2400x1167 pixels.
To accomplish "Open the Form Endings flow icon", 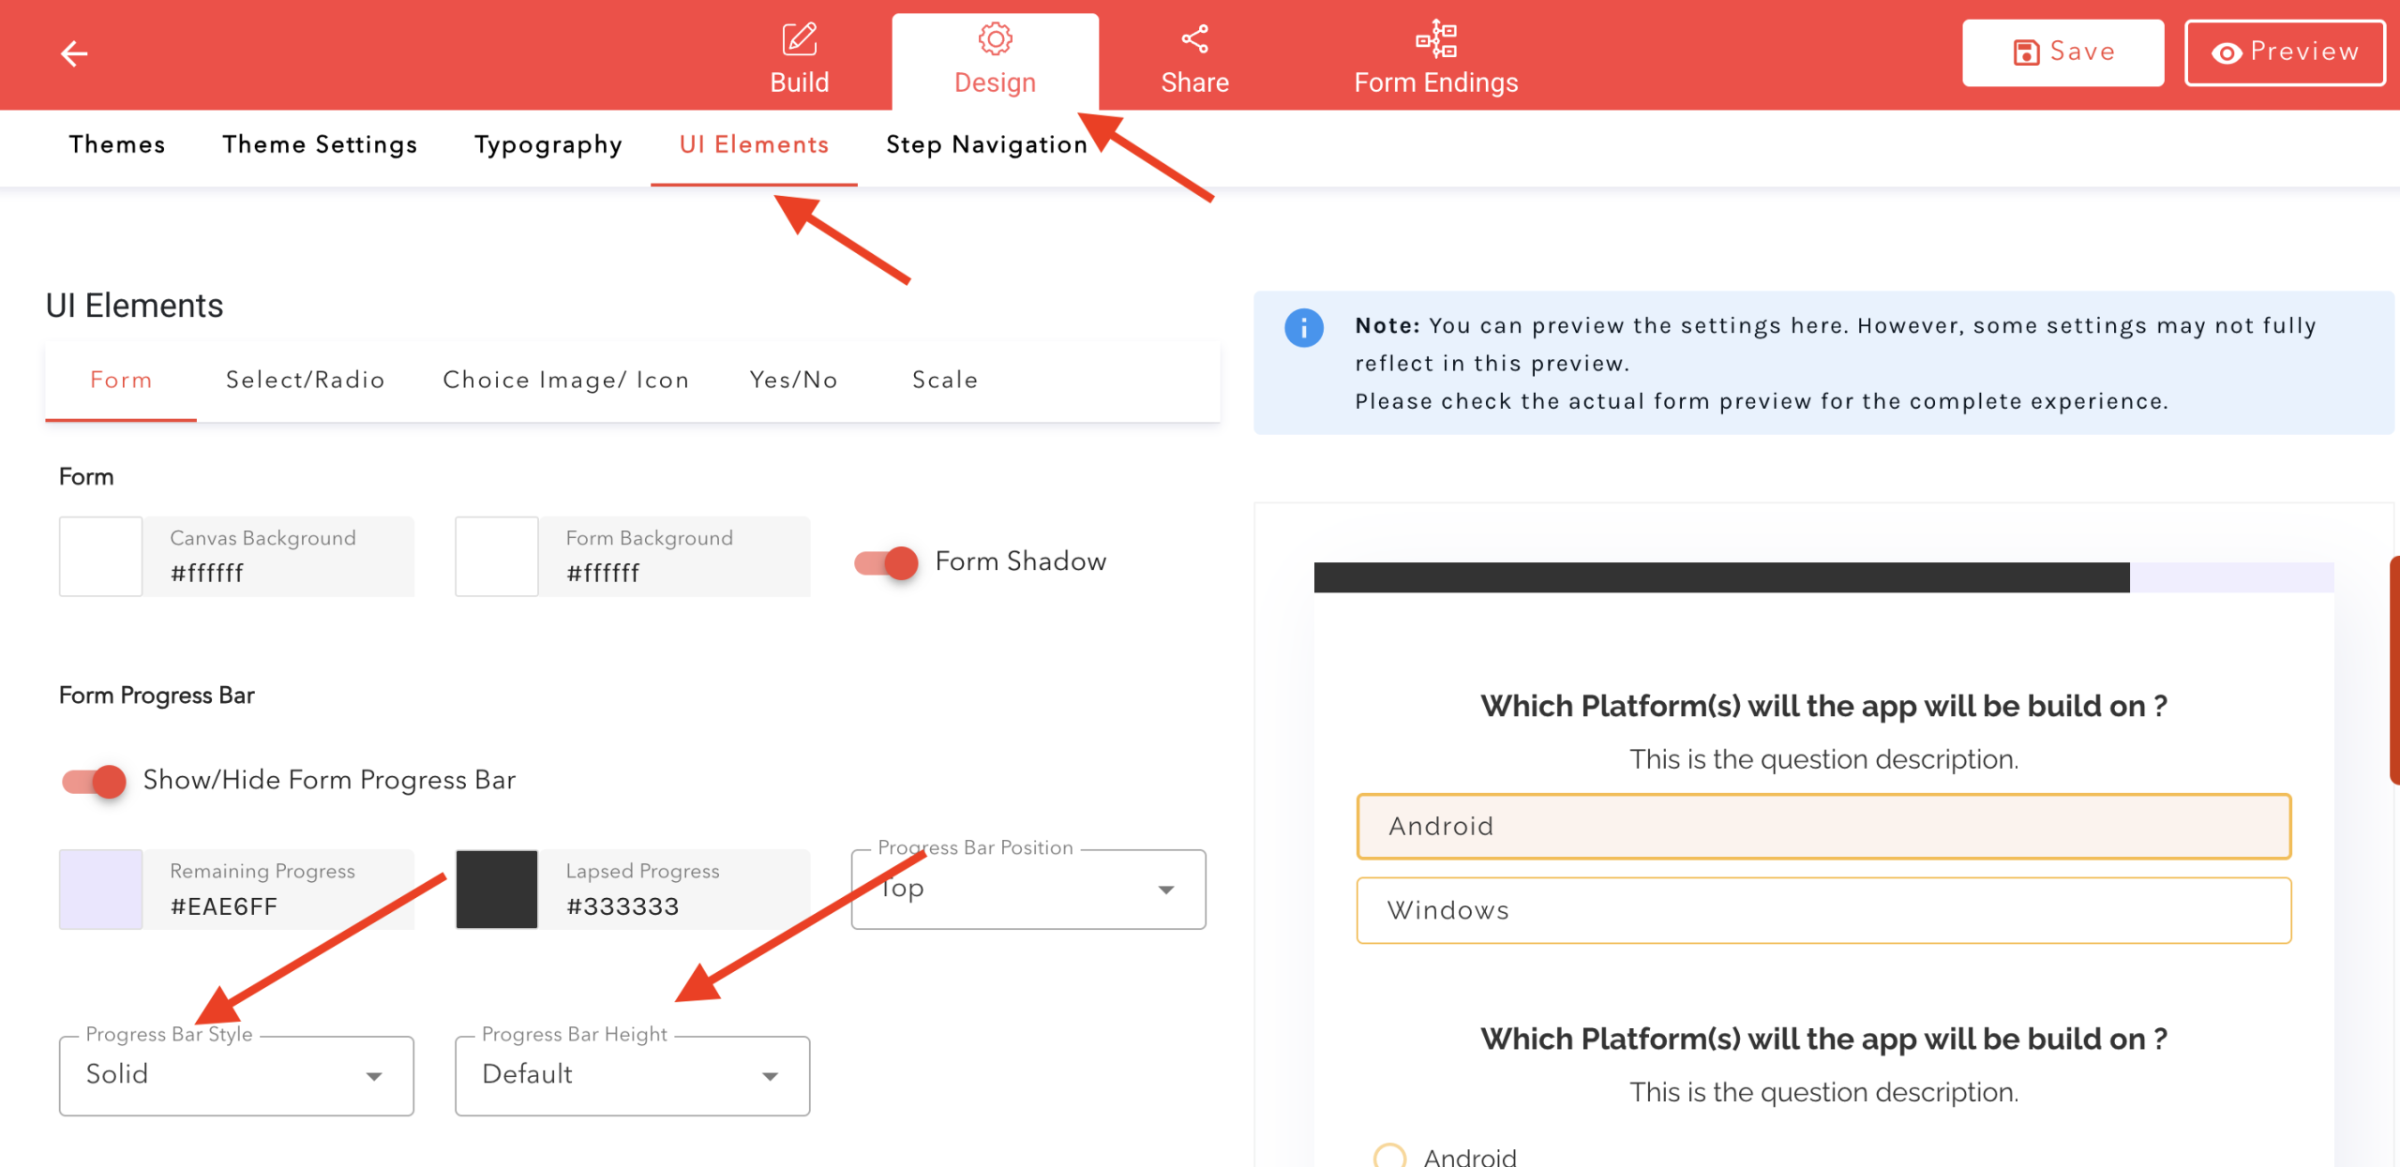I will (1435, 39).
